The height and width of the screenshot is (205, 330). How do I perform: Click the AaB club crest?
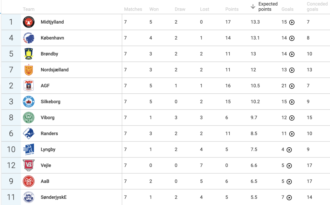tap(28, 181)
